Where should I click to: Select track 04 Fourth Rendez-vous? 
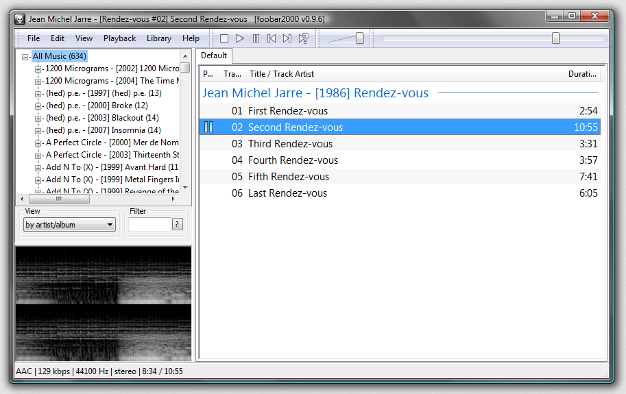point(400,160)
